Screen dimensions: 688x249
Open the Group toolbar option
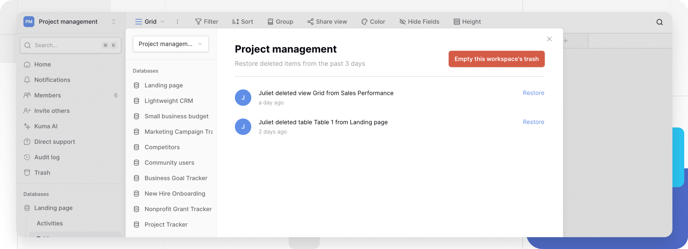point(280,22)
